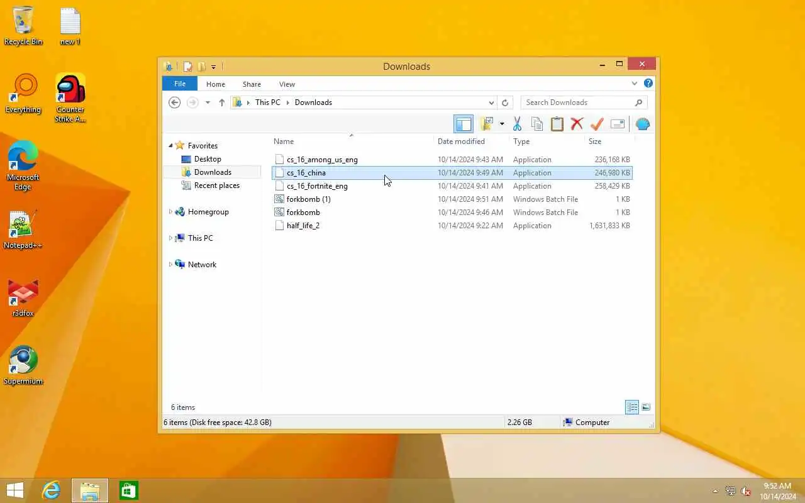The image size is (805, 503).
Task: Select the Counter Strike Among Us desktop shortcut
Action: [x=70, y=98]
